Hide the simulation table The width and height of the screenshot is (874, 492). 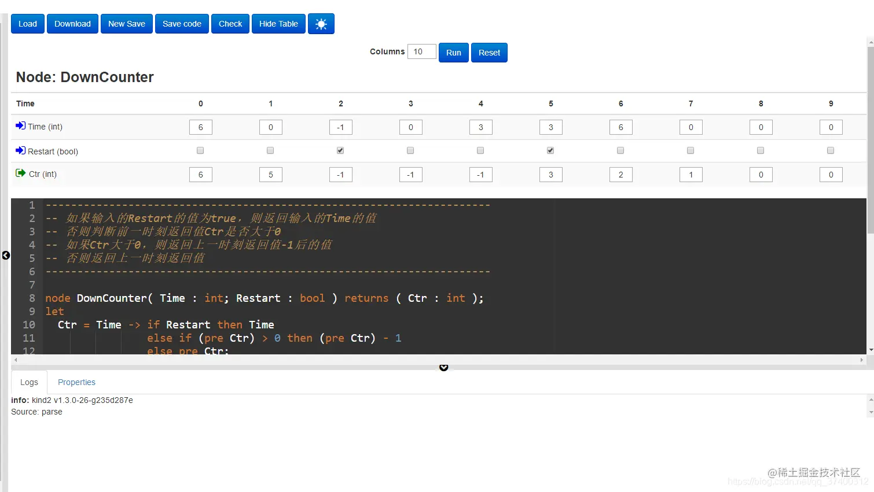pos(278,24)
